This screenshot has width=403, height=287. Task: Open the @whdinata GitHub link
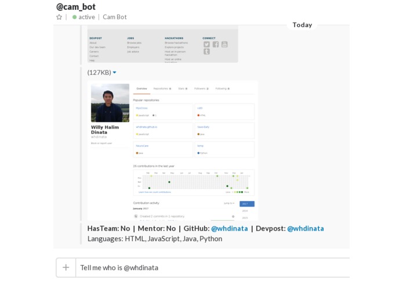(230, 228)
